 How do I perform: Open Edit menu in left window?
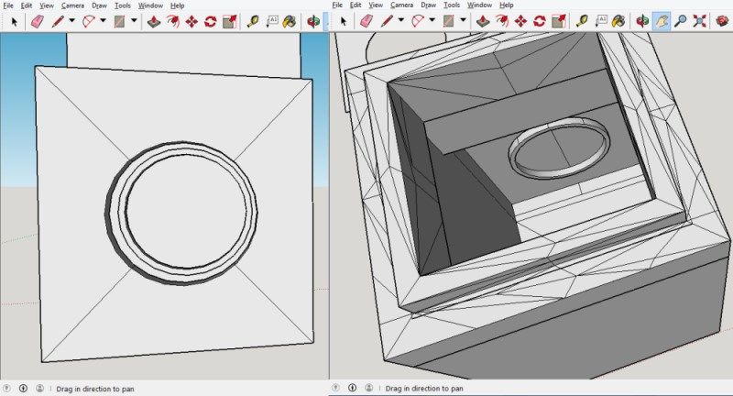click(27, 5)
